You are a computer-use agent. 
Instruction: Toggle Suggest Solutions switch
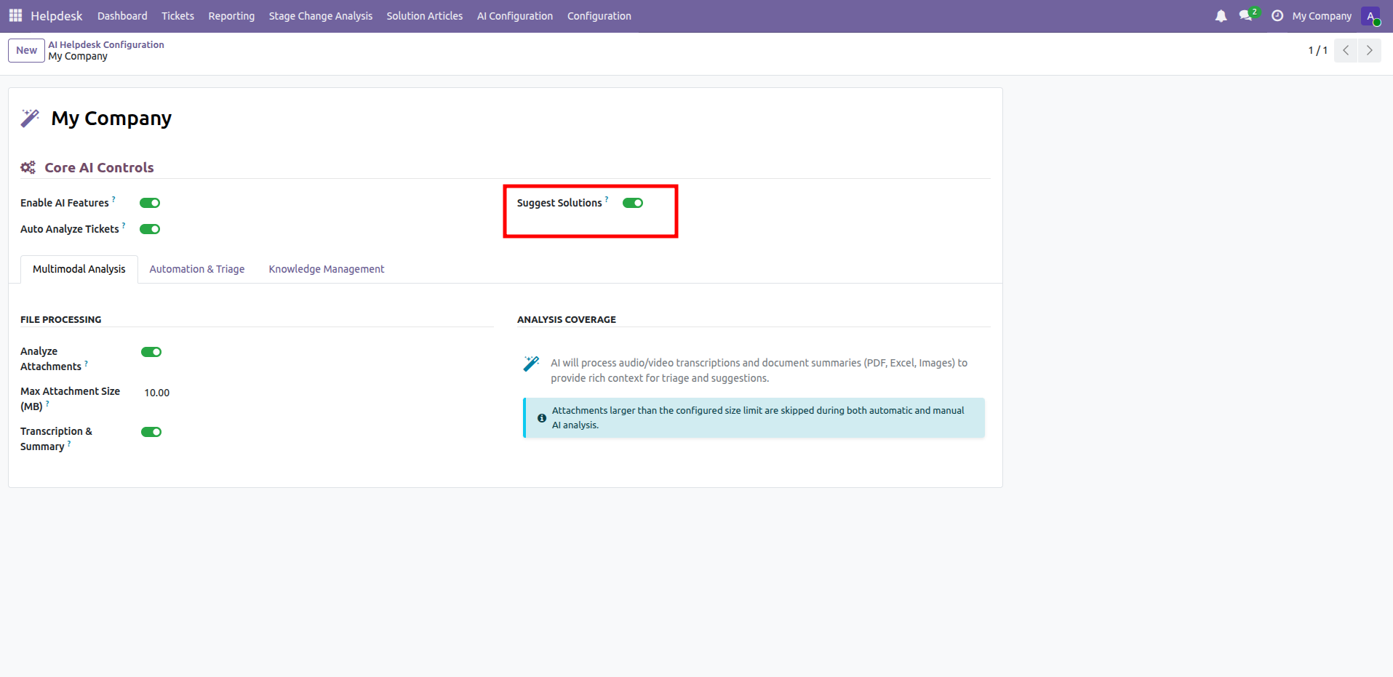(x=633, y=203)
